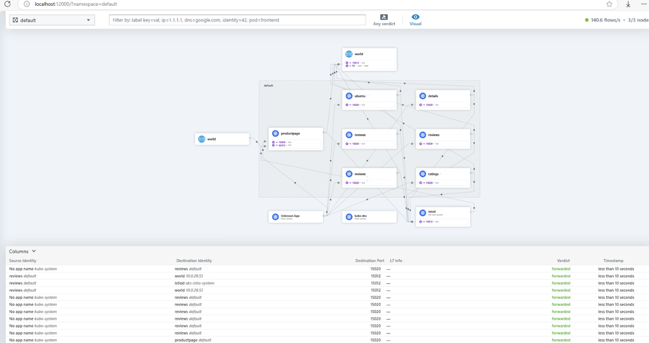The width and height of the screenshot is (649, 343).
Task: Click port icon beside productpage 15020
Action: [273, 142]
